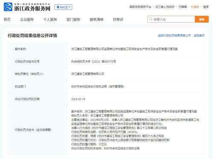Focus the search field showing 浙里人社
Screen dimensions: 213x159
(x=171, y=19)
